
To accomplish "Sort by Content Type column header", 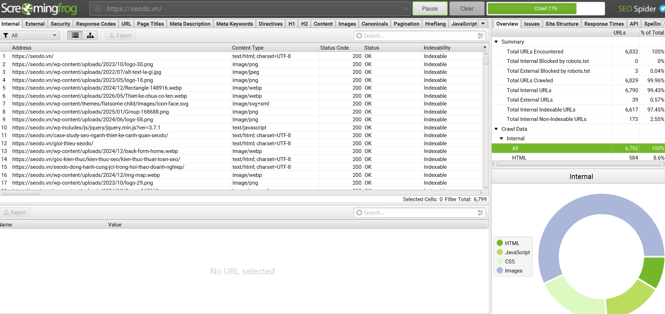I will coord(275,48).
